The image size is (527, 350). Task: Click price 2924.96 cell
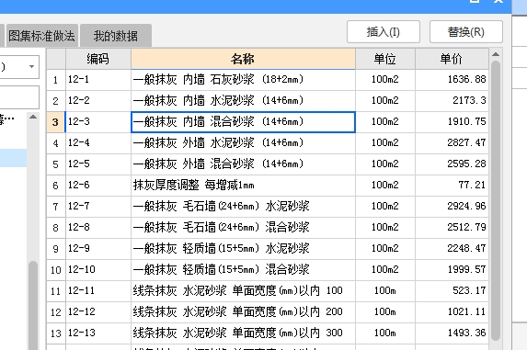452,207
